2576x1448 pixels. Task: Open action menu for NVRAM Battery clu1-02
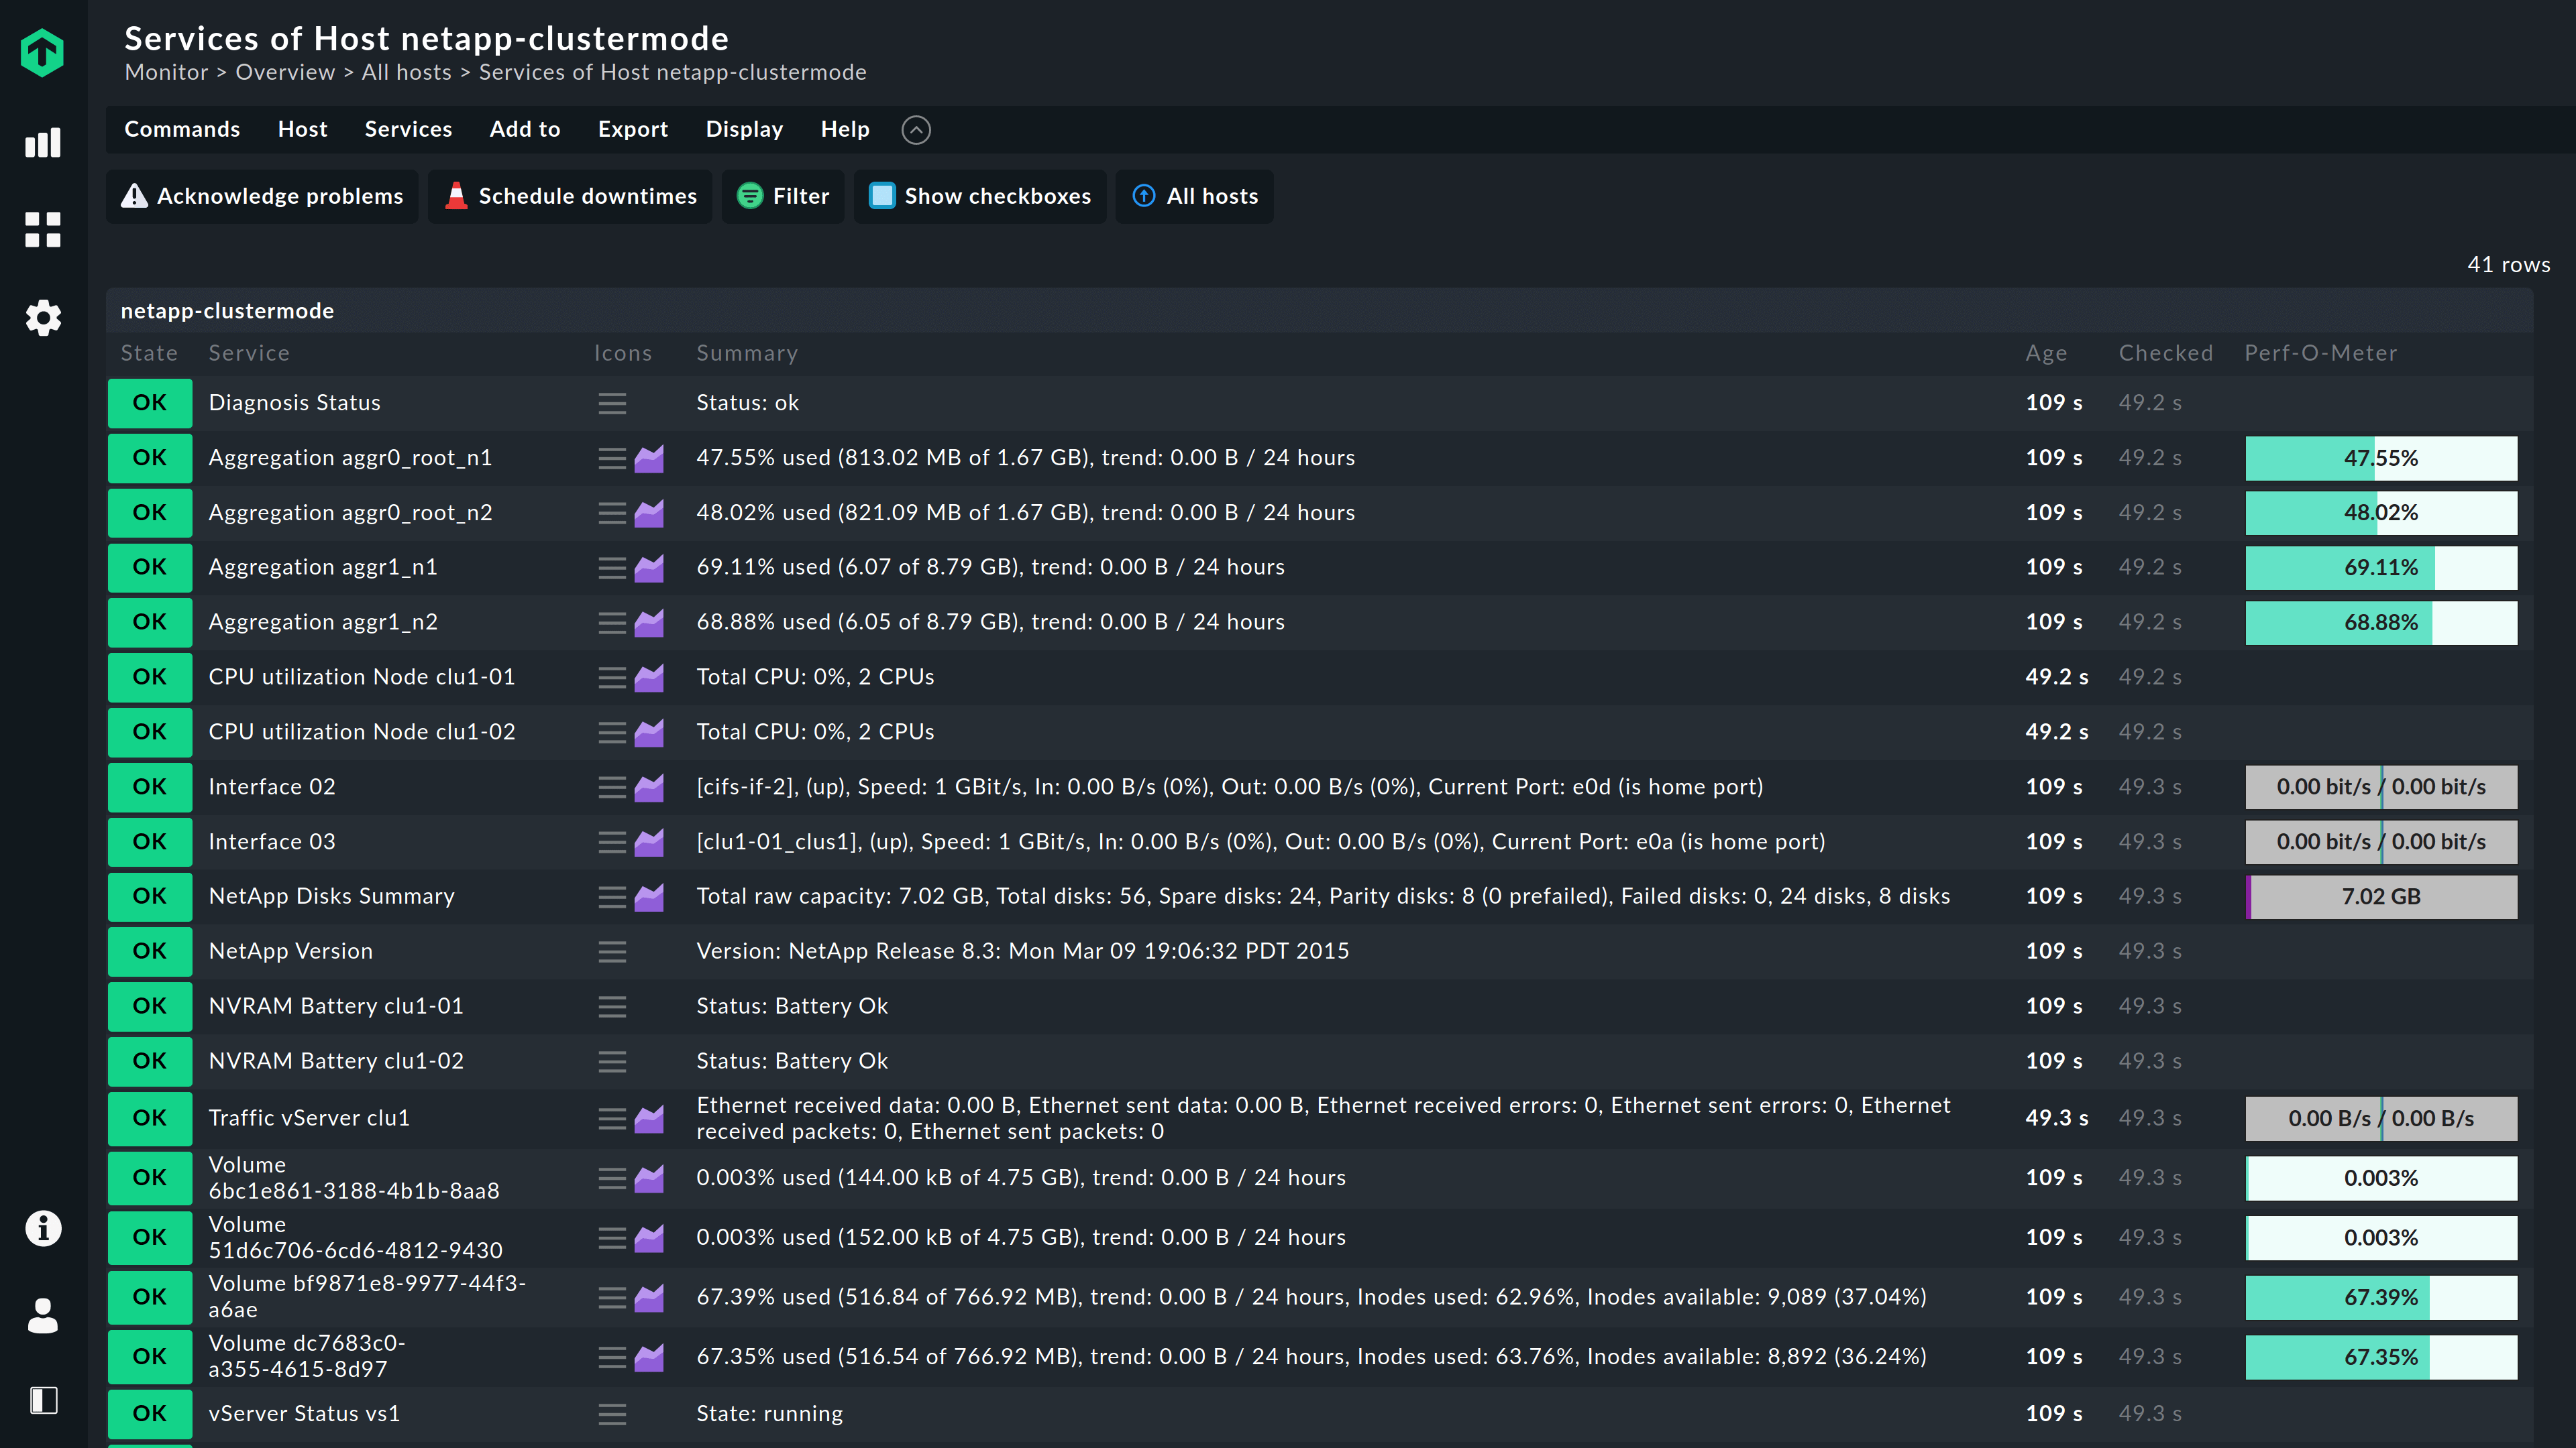pyautogui.click(x=612, y=1061)
